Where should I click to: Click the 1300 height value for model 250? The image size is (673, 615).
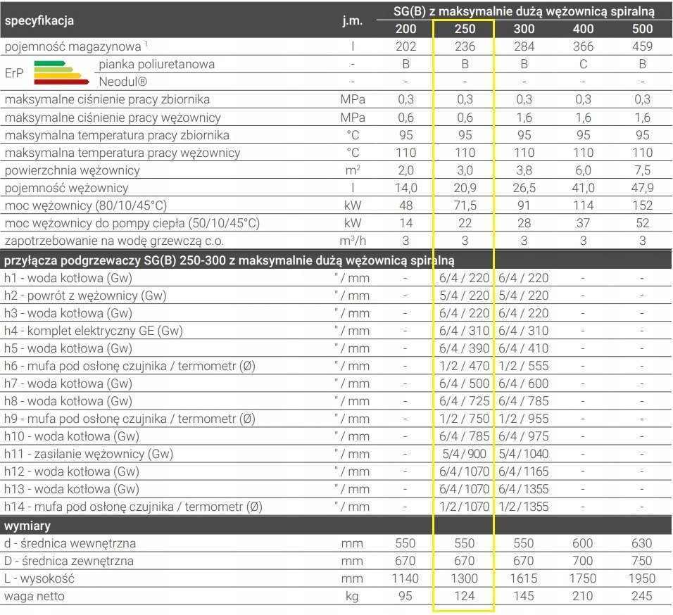click(x=465, y=578)
